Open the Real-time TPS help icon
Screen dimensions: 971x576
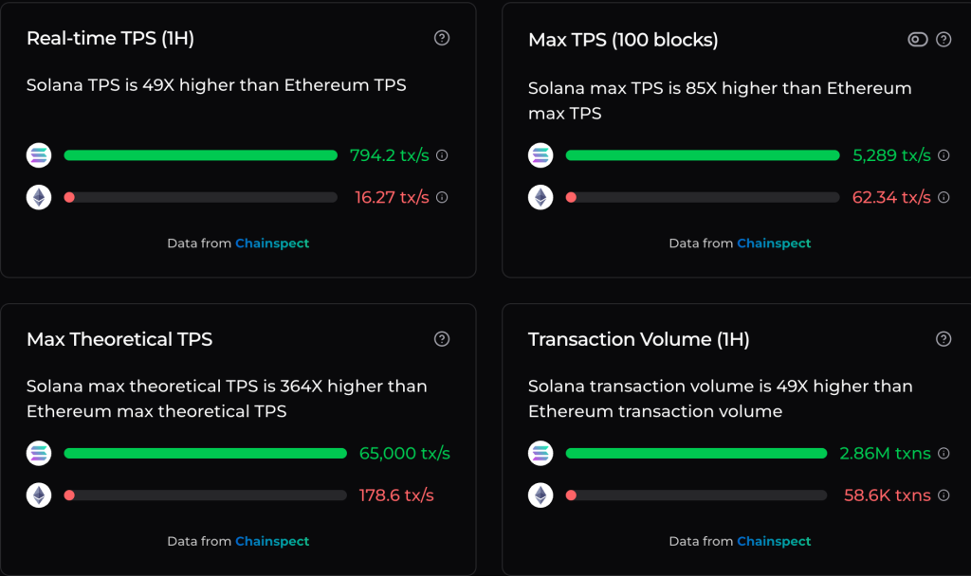point(441,38)
